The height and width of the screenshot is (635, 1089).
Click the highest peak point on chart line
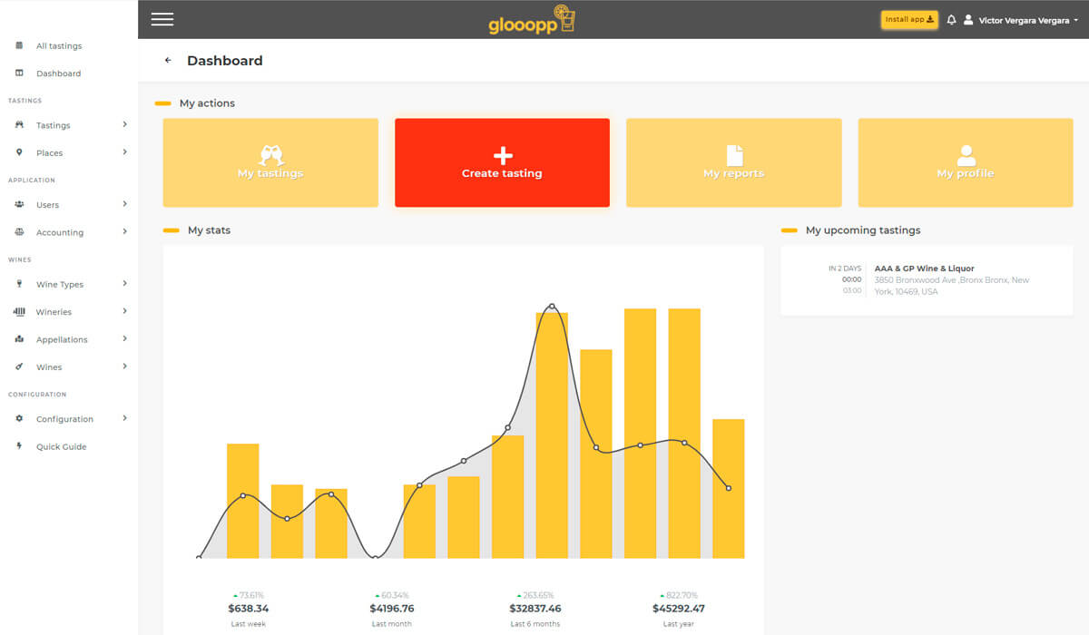coord(552,307)
